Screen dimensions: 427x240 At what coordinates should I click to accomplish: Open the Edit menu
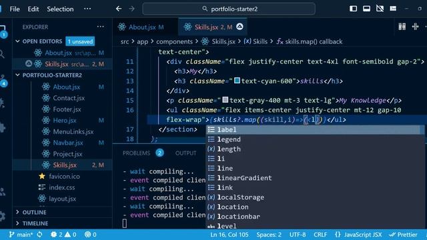(x=33, y=9)
